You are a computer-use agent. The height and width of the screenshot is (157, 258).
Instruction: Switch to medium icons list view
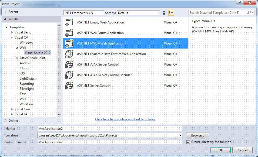tap(171, 13)
